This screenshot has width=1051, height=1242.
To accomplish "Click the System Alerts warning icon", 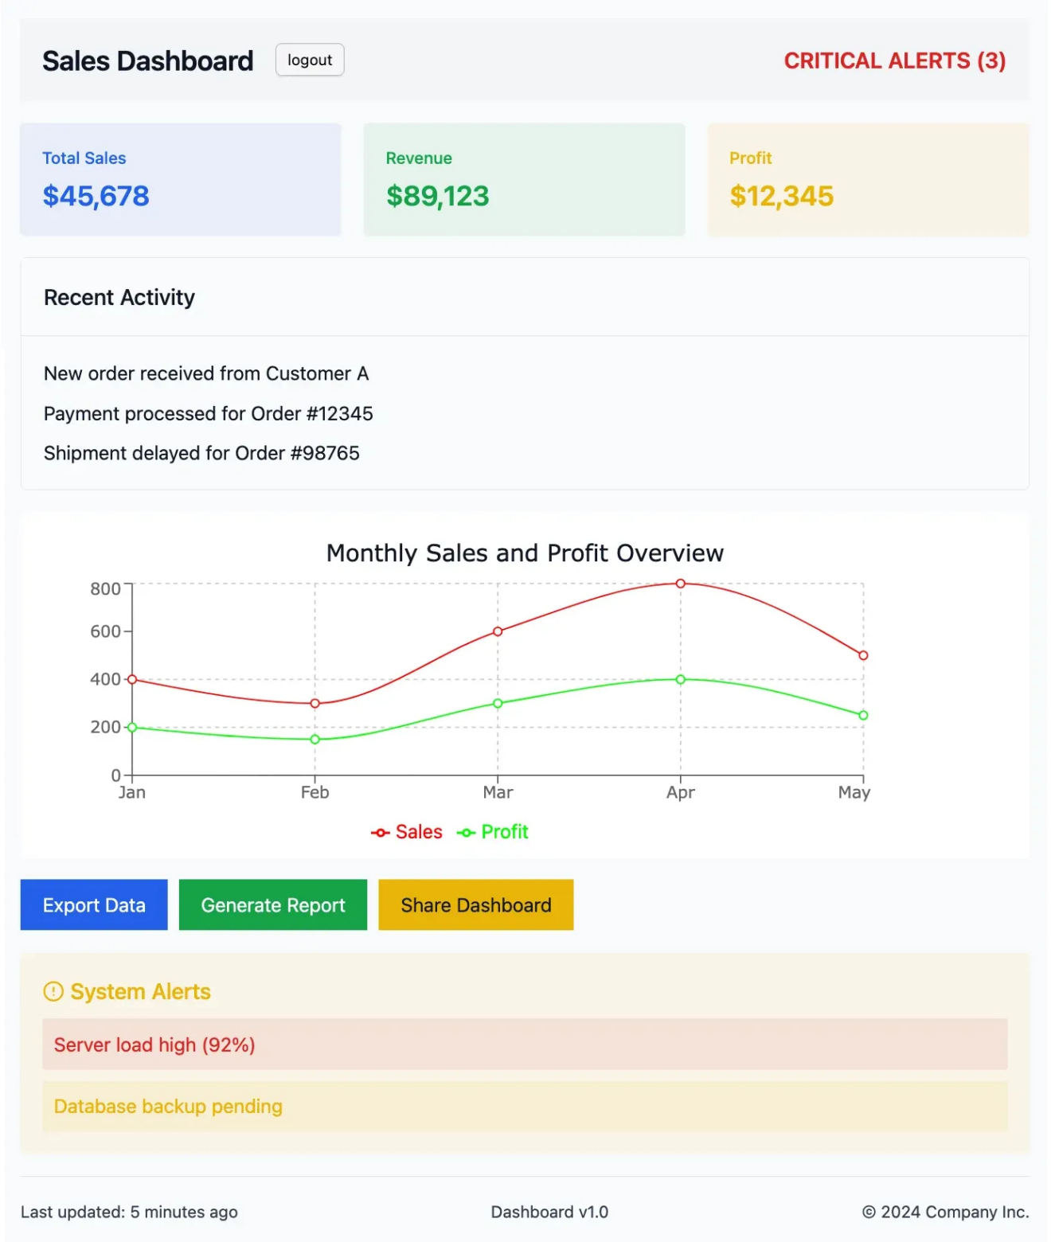I will pyautogui.click(x=52, y=991).
